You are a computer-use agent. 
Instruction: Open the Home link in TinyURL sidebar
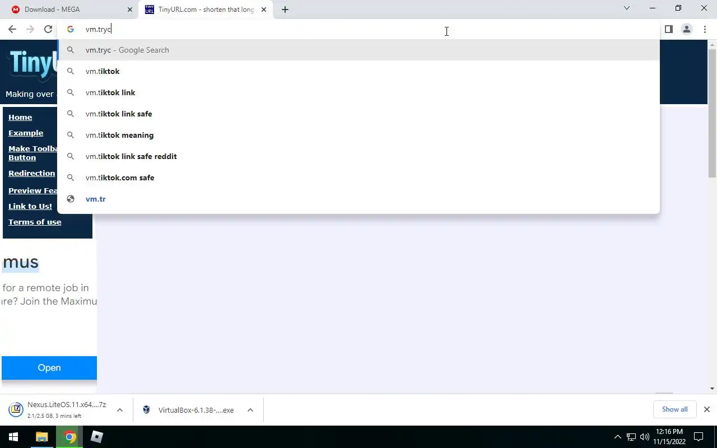(x=20, y=117)
